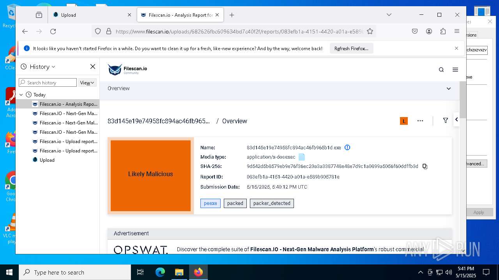Open Task View on taskbar
The image size is (499, 280).
click(140, 272)
